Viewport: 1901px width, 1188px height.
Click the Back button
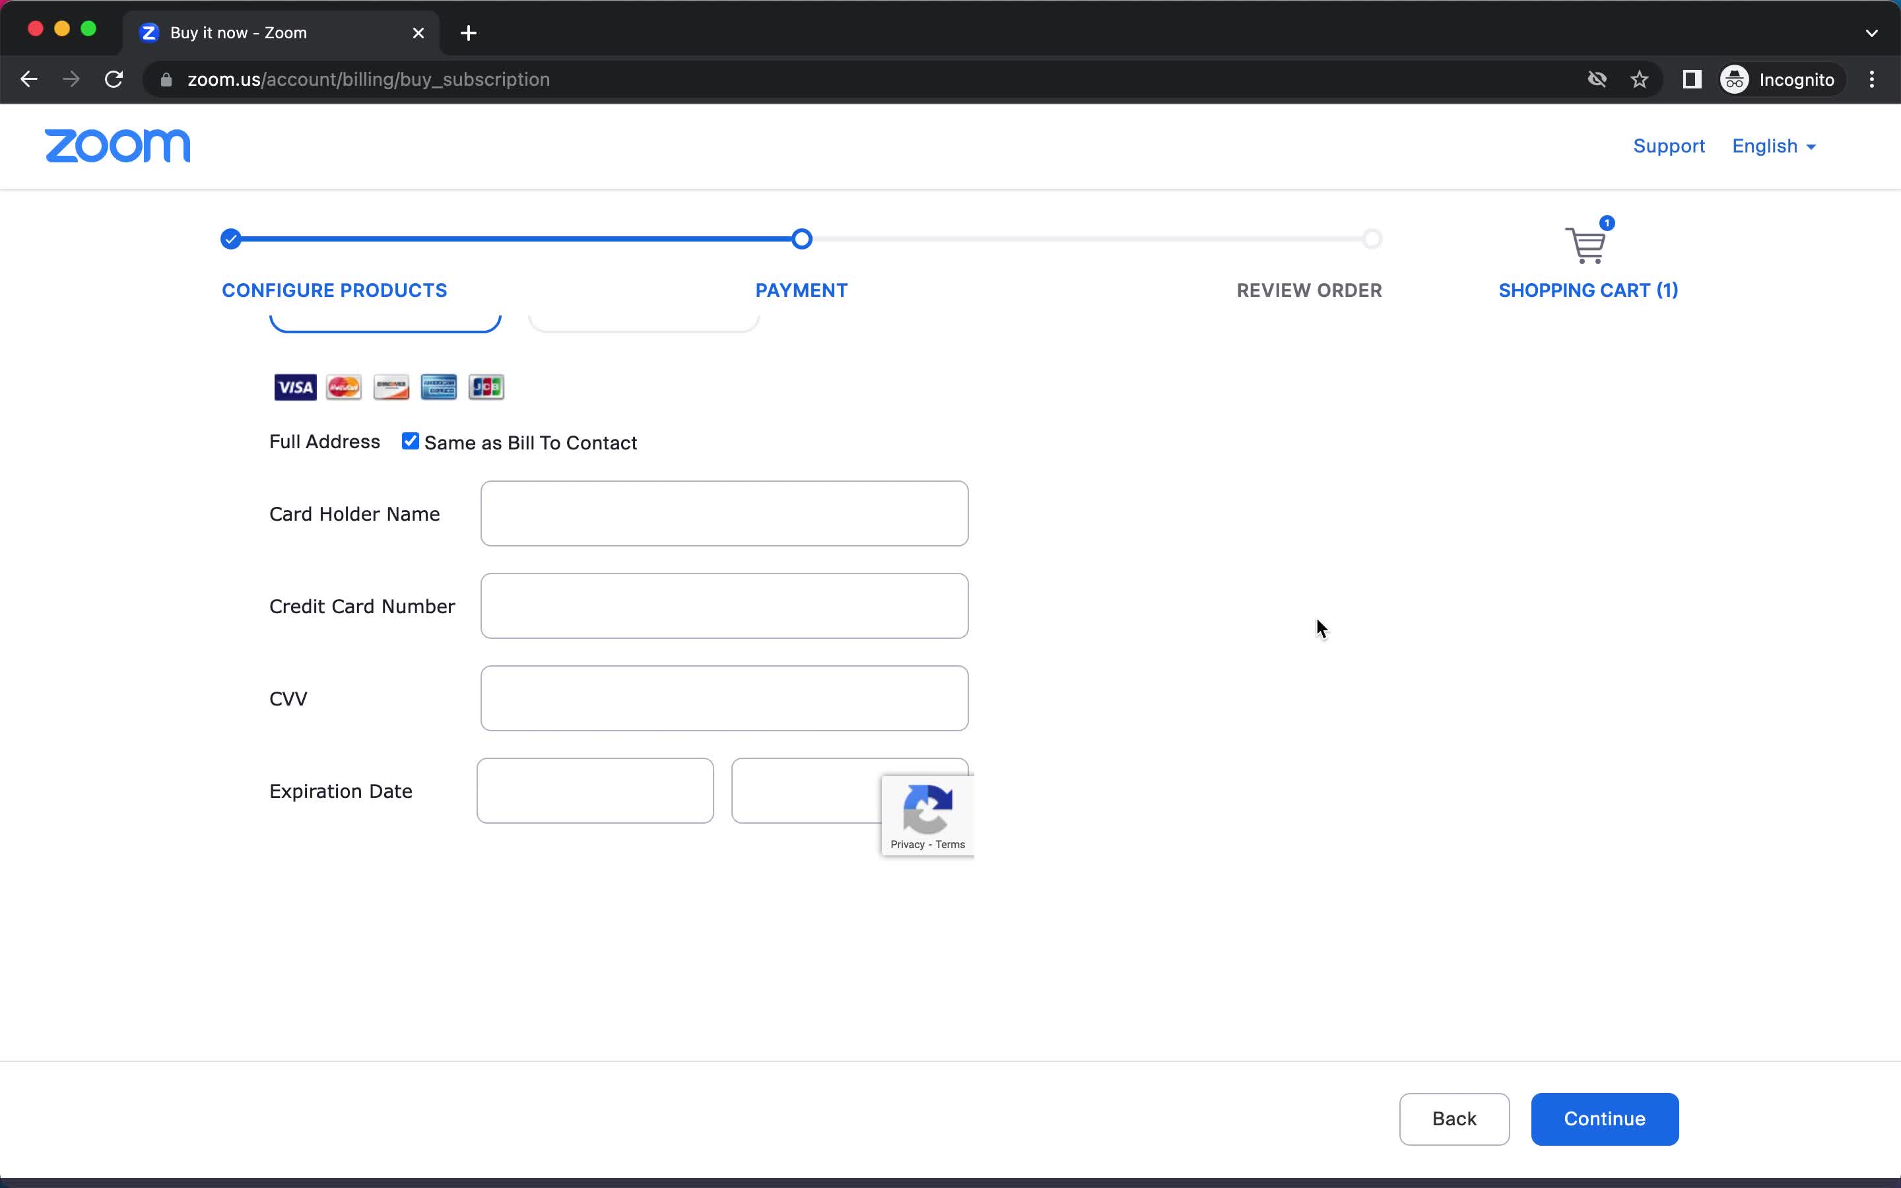[1453, 1118]
